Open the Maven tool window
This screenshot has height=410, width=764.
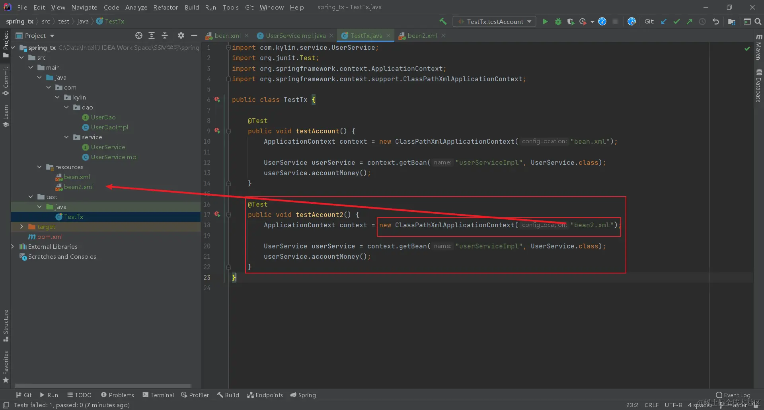(x=758, y=47)
